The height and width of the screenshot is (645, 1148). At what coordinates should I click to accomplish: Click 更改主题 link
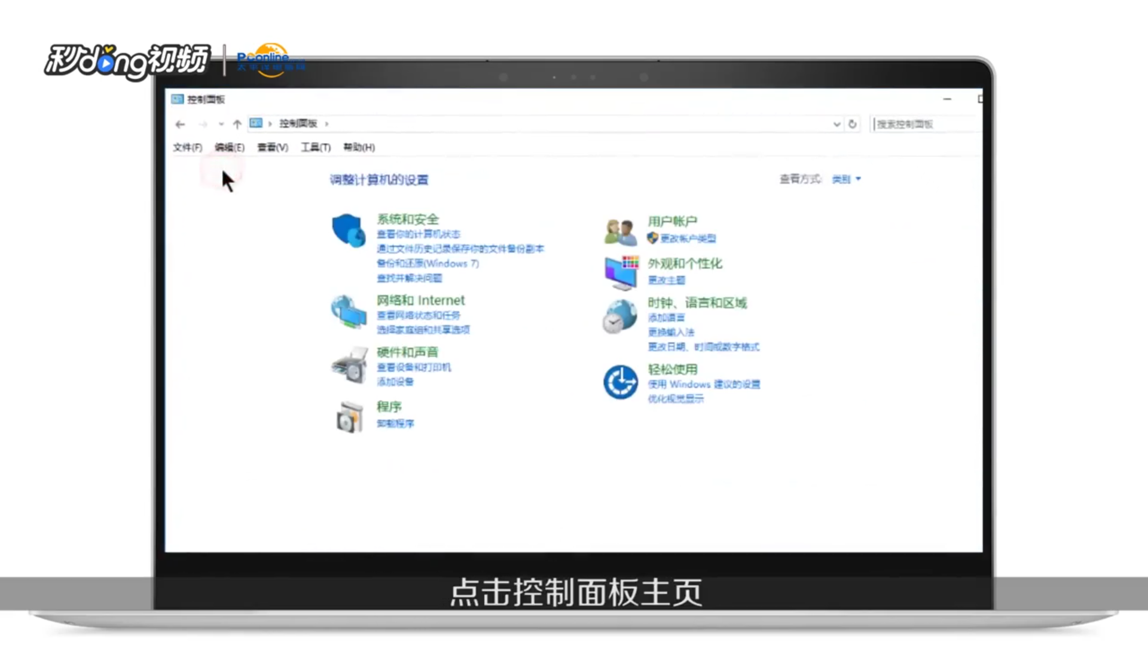[667, 280]
